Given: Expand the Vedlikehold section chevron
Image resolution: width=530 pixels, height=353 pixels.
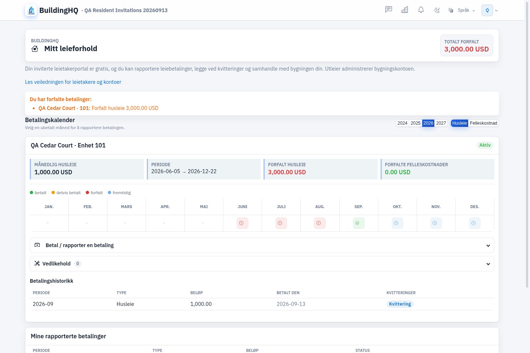Looking at the screenshot, I should click(488, 264).
